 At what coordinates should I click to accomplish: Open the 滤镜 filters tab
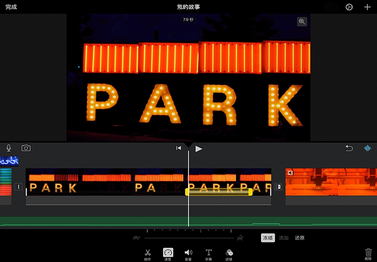[229, 254]
